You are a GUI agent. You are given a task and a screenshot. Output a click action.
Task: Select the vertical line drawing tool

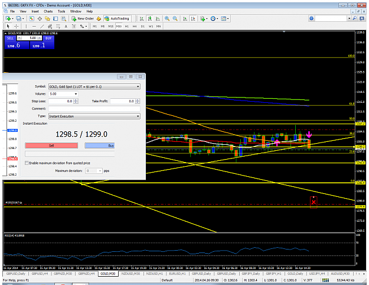coord(26,26)
